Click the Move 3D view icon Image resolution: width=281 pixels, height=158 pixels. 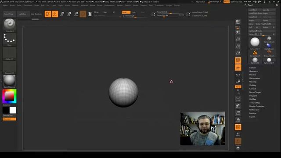[x=238, y=106]
